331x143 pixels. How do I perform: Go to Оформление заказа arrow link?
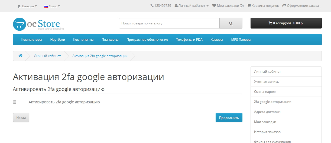pyautogui.click(x=301, y=5)
